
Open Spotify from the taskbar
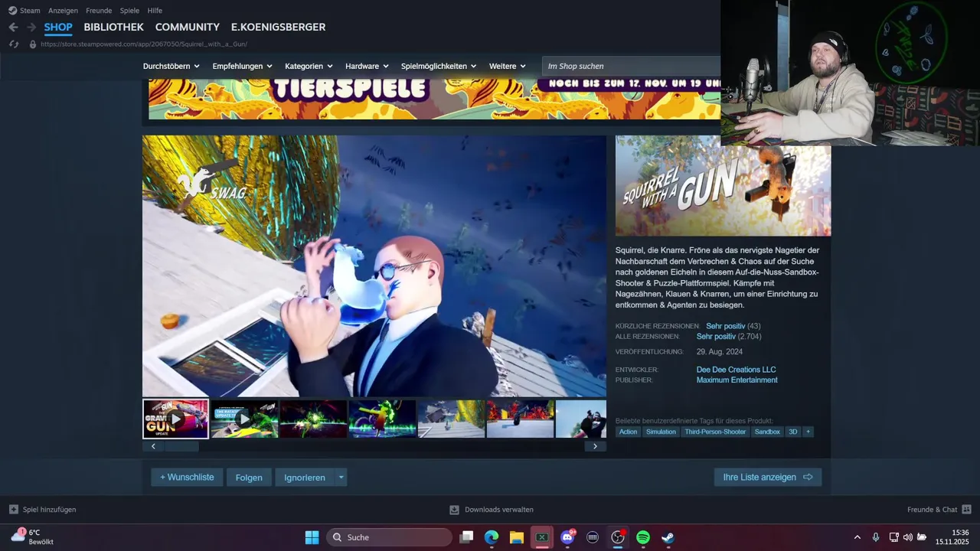643,537
